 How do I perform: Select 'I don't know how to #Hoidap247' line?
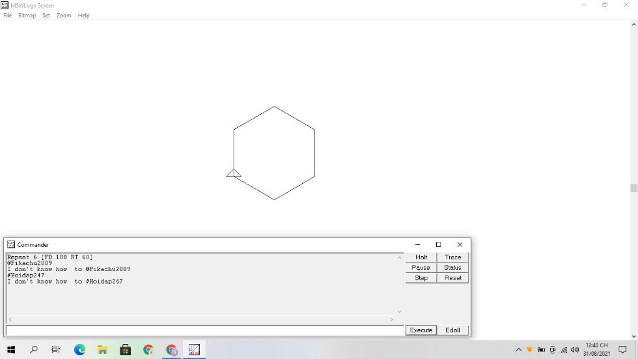[x=65, y=281]
